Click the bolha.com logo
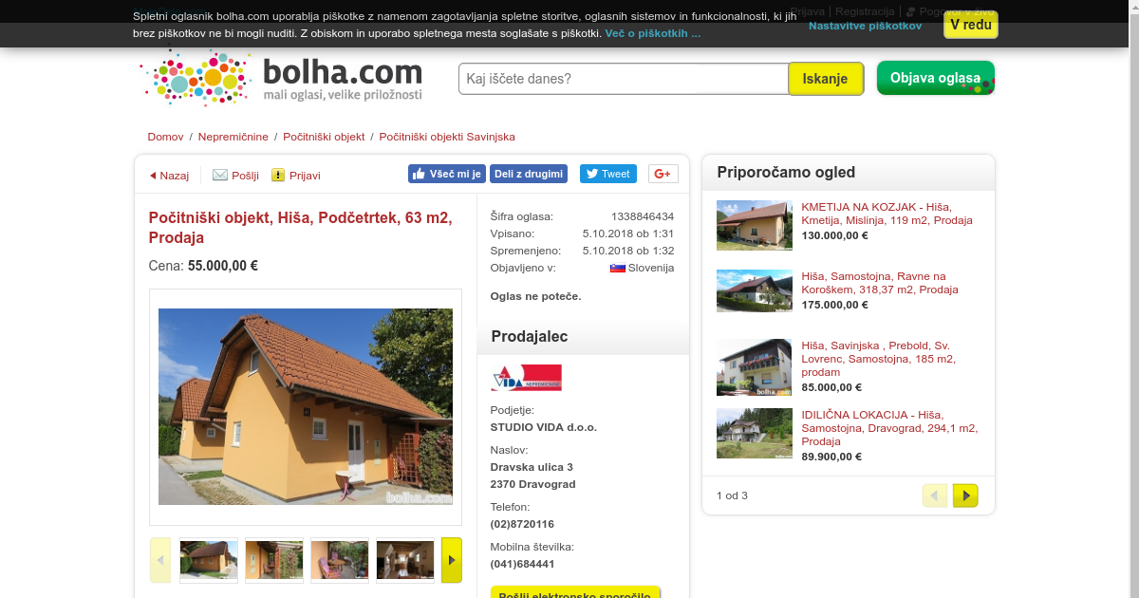The height and width of the screenshot is (598, 1139). click(x=281, y=79)
